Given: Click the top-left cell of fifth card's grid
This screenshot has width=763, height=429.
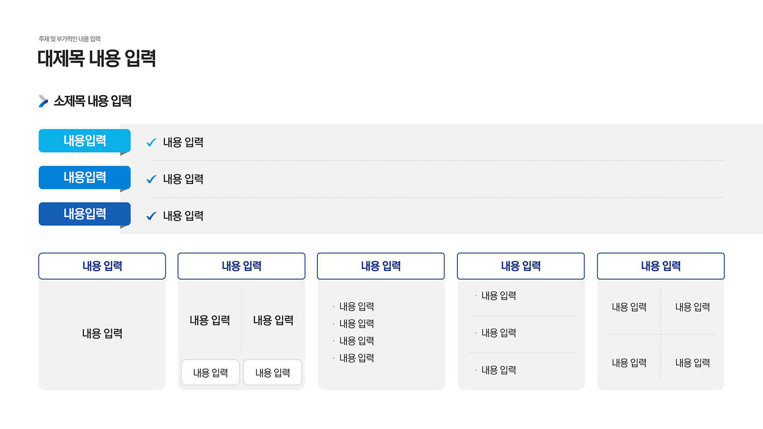Looking at the screenshot, I should pos(629,307).
